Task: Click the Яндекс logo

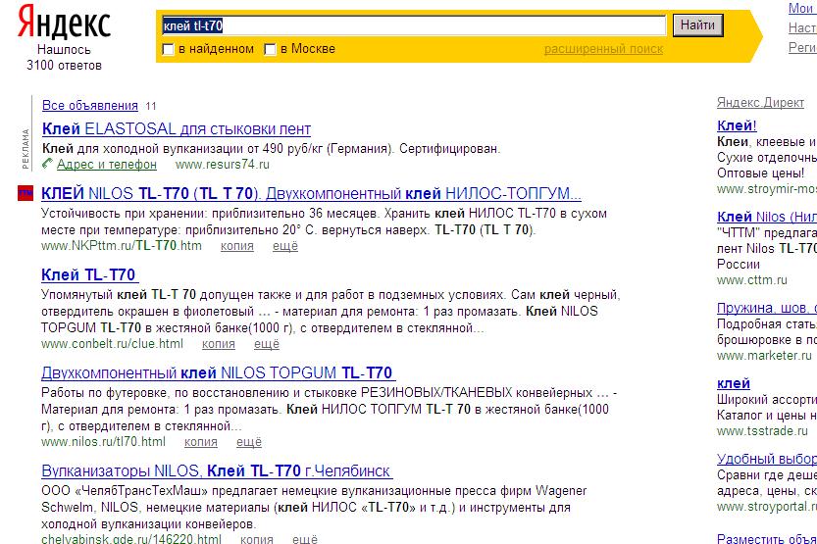Action: (64, 23)
